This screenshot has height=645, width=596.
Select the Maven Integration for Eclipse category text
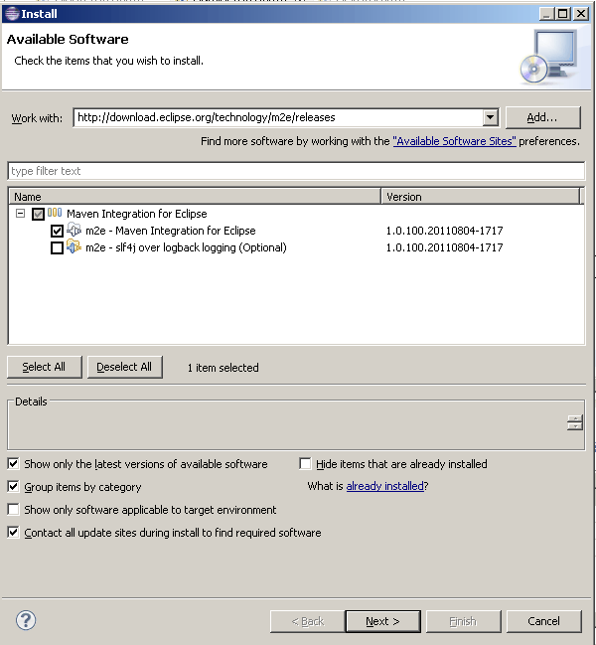coord(137,214)
